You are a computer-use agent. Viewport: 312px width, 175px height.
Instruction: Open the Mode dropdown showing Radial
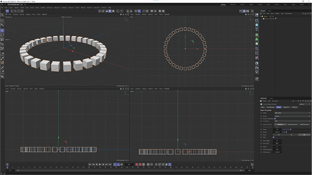tap(292, 113)
